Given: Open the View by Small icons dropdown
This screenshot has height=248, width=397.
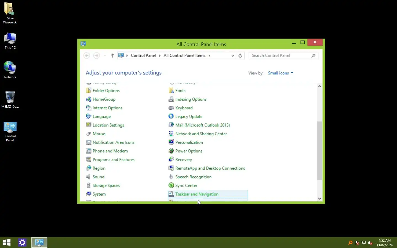Looking at the screenshot, I should tap(281, 73).
